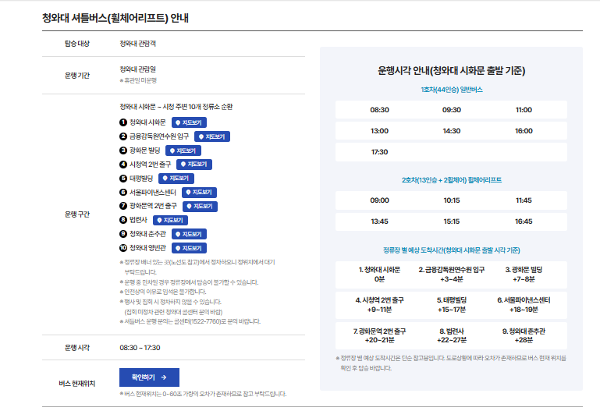600x418 pixels.
Task: Select the 14:30 departure time
Action: [x=452, y=131]
